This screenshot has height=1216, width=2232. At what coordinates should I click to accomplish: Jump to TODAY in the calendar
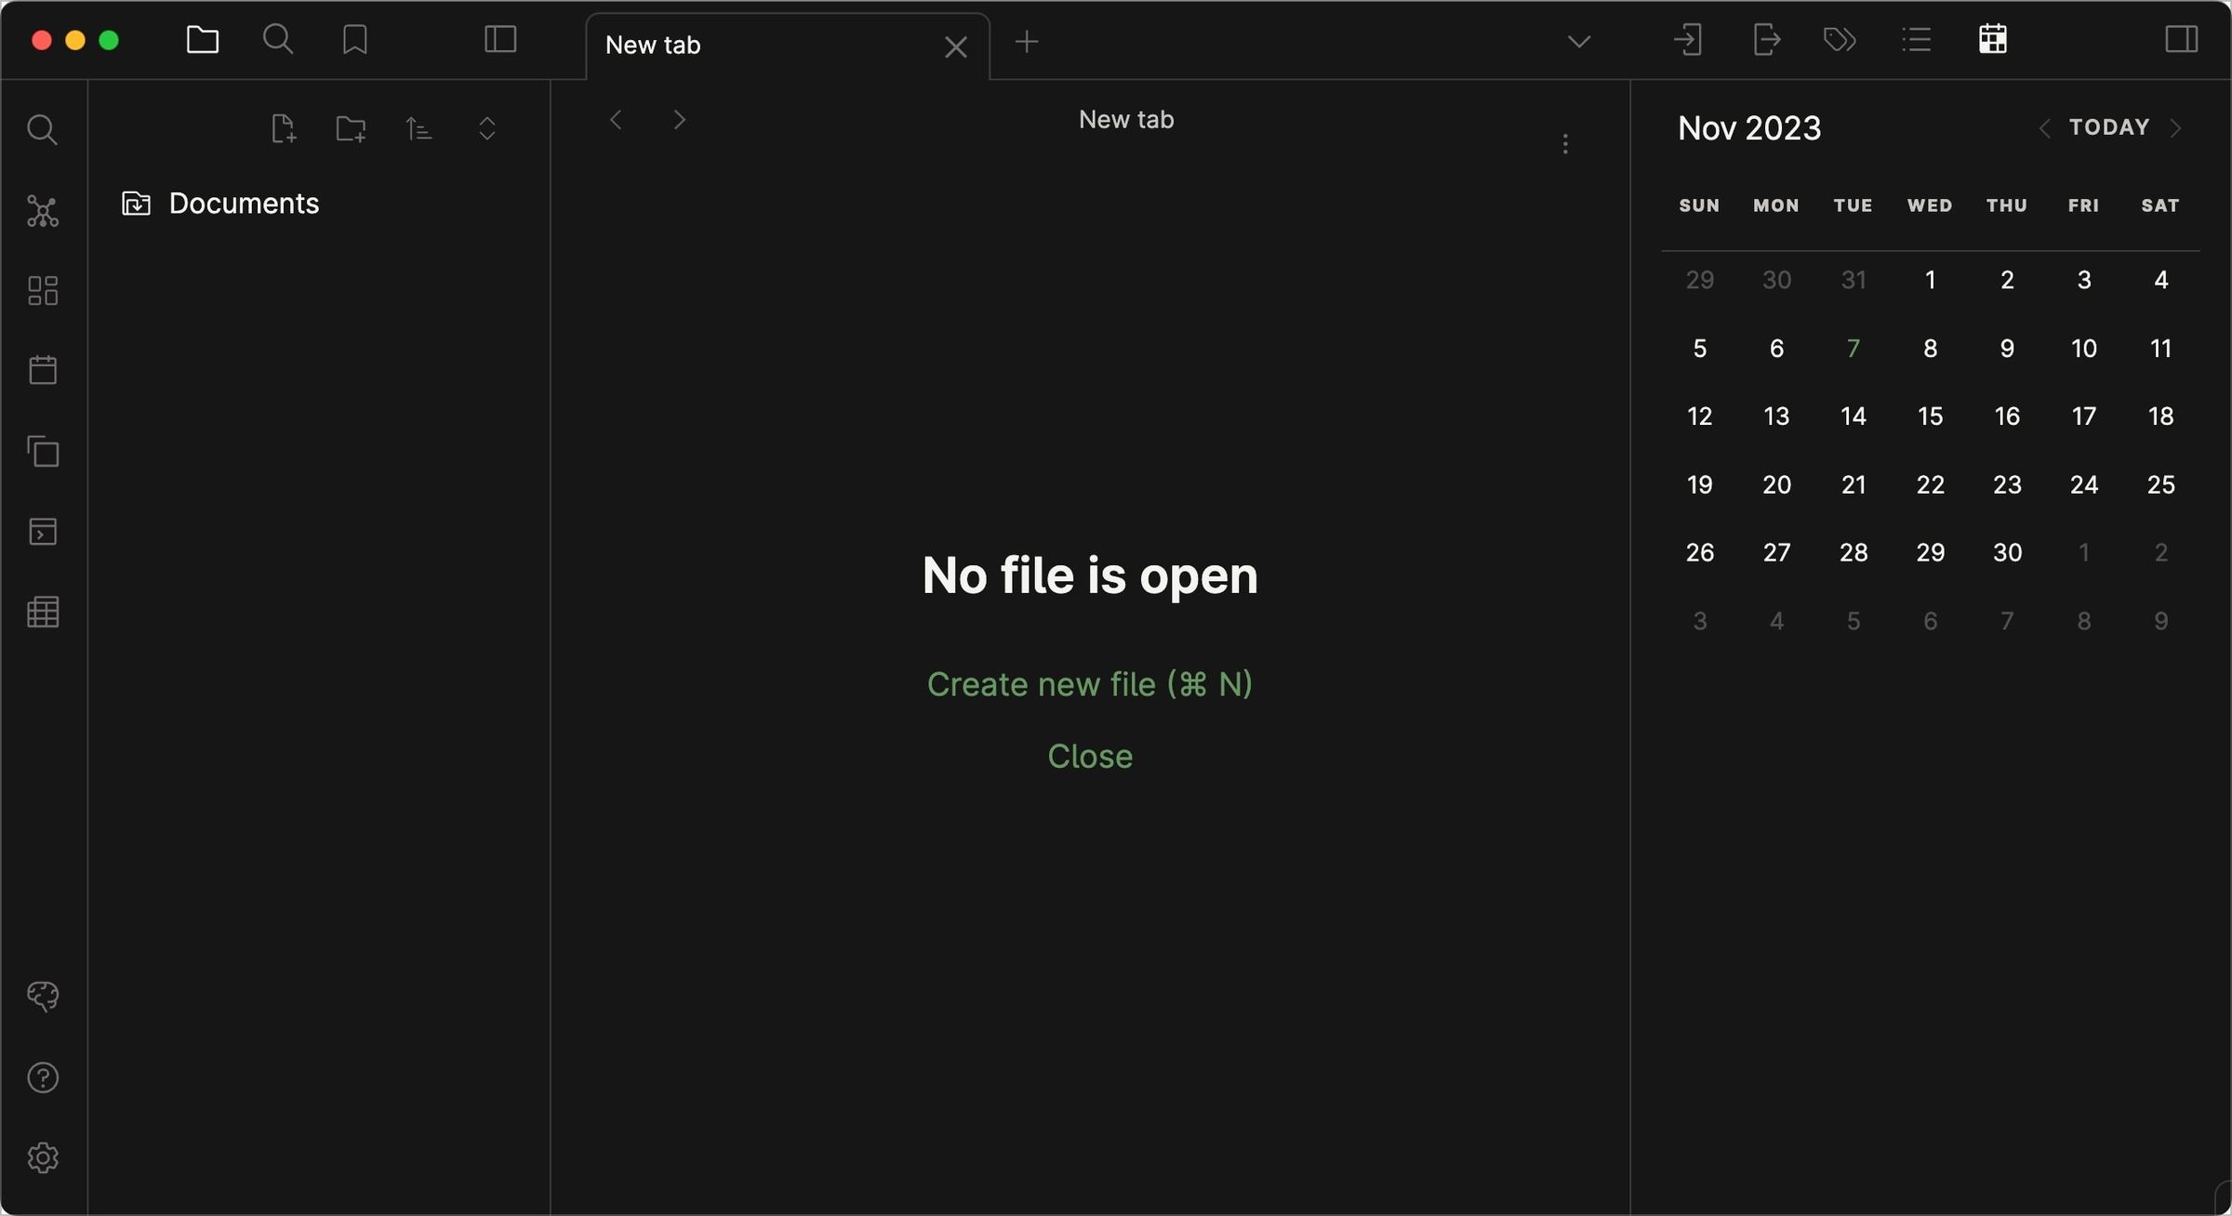[2108, 127]
